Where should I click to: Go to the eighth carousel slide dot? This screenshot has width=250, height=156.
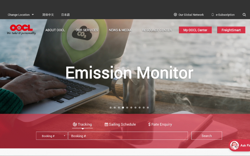click(x=140, y=108)
